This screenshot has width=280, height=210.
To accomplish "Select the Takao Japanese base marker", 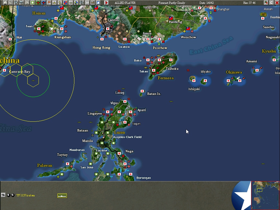I will (x=154, y=70).
